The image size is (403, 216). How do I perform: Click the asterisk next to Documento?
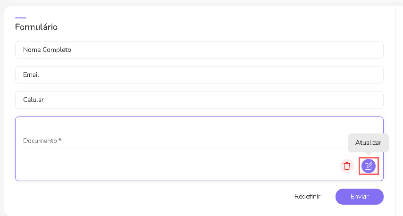pos(60,140)
